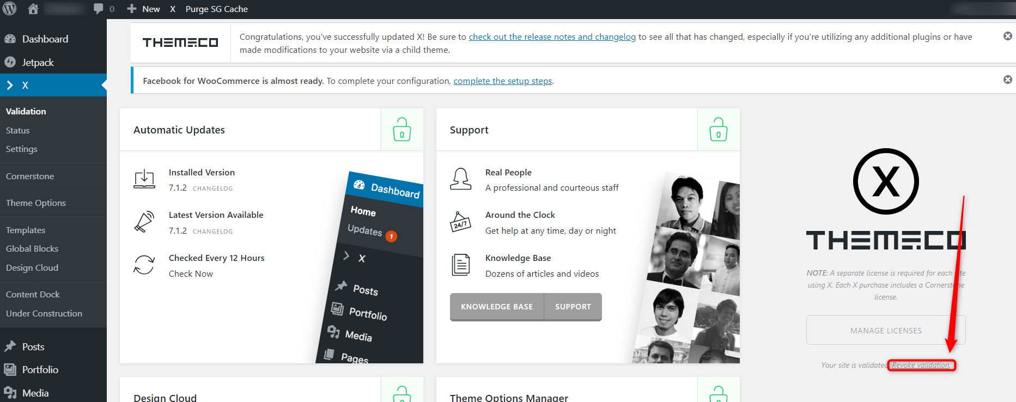Dismiss the Themeco update notice
The height and width of the screenshot is (402, 1016).
pyautogui.click(x=1007, y=36)
